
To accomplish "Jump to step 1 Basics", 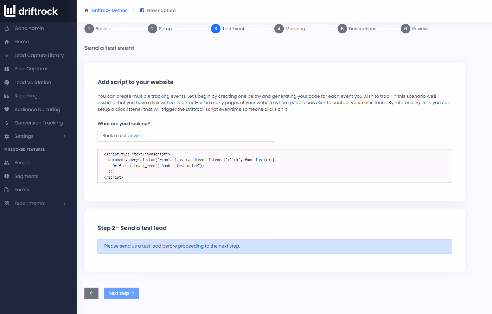I will coord(97,29).
